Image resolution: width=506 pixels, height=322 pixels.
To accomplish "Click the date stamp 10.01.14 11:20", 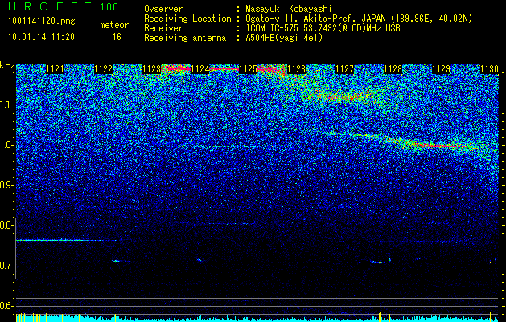I will tap(41, 37).
